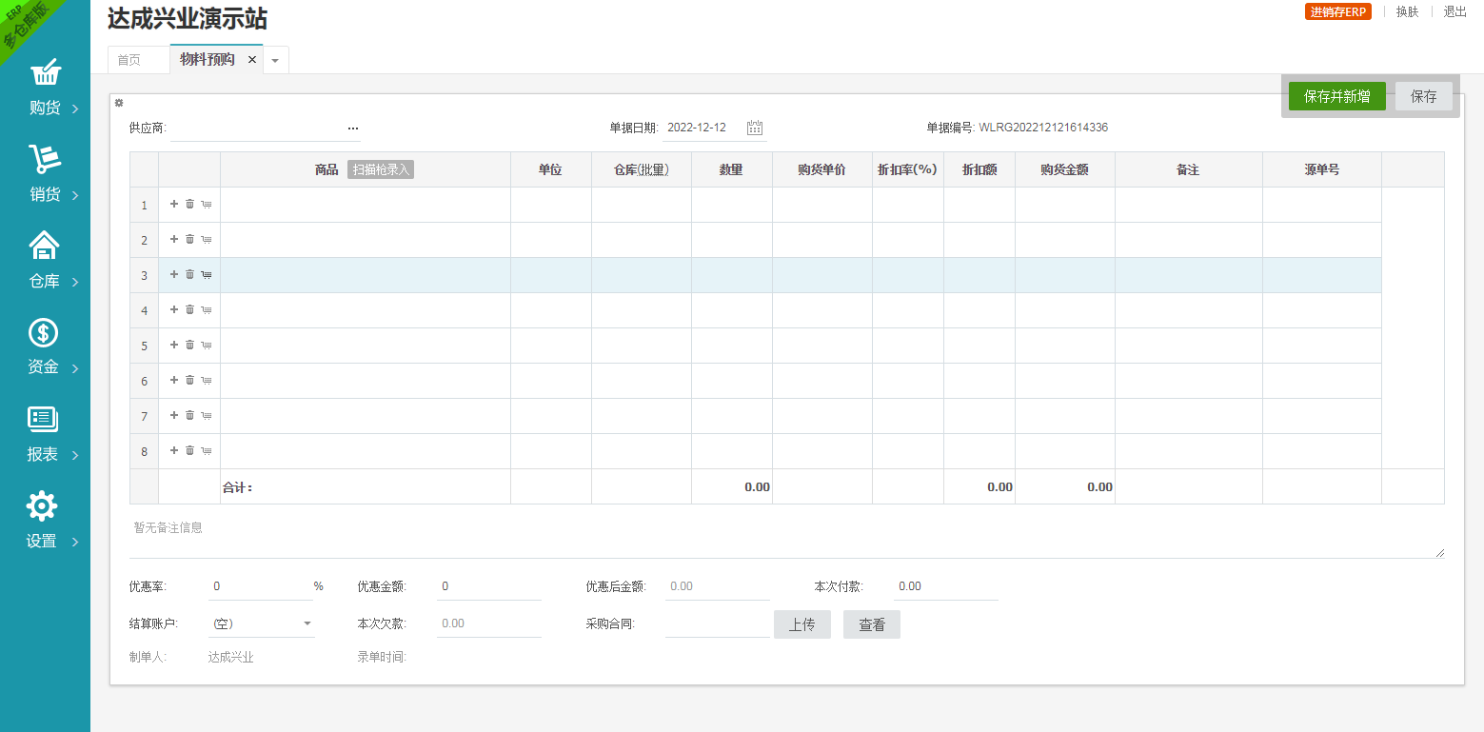Click the calendar icon beside 单据日期
1484x732 pixels.
click(x=755, y=128)
